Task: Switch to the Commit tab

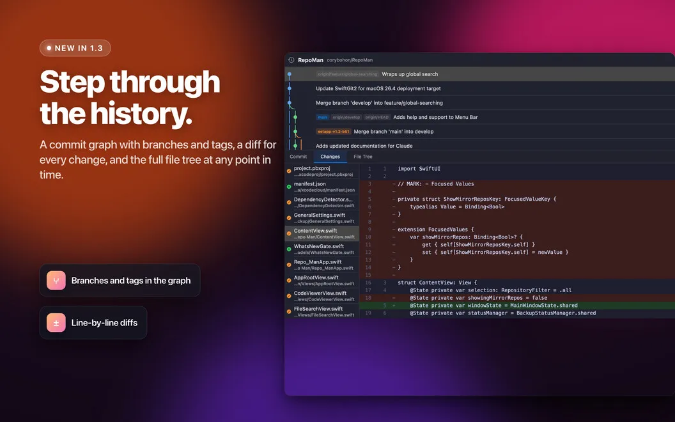Action: click(299, 157)
